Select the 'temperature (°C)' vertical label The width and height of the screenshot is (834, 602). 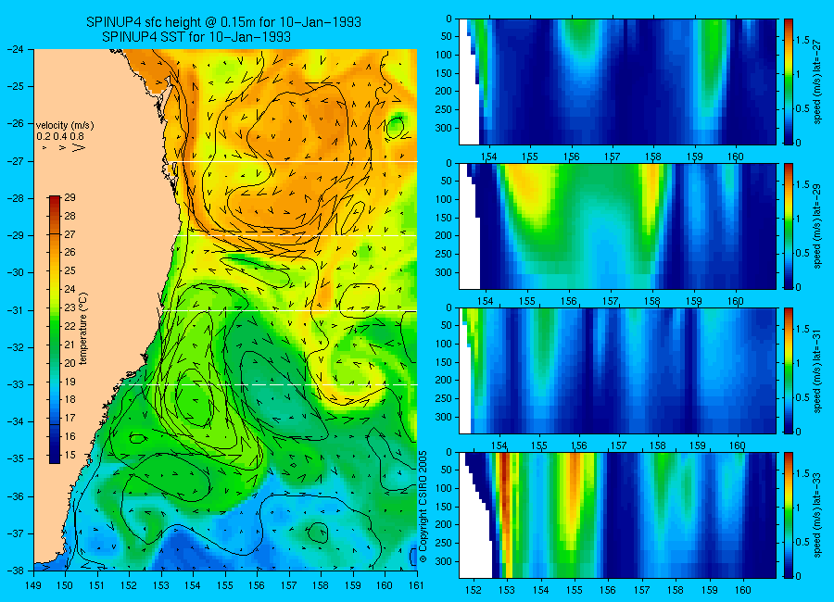pos(83,329)
